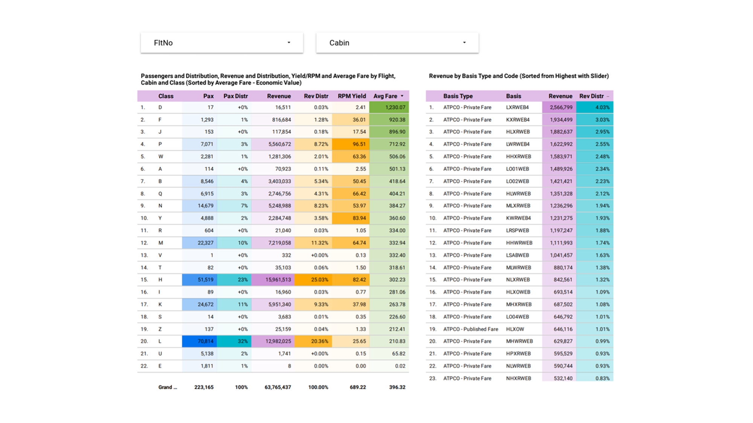Select class U pax value 5,138

pyautogui.click(x=207, y=354)
